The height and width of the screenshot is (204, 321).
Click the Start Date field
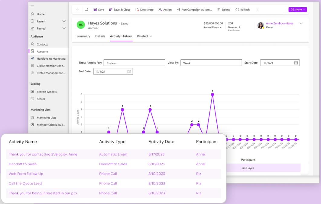point(280,63)
